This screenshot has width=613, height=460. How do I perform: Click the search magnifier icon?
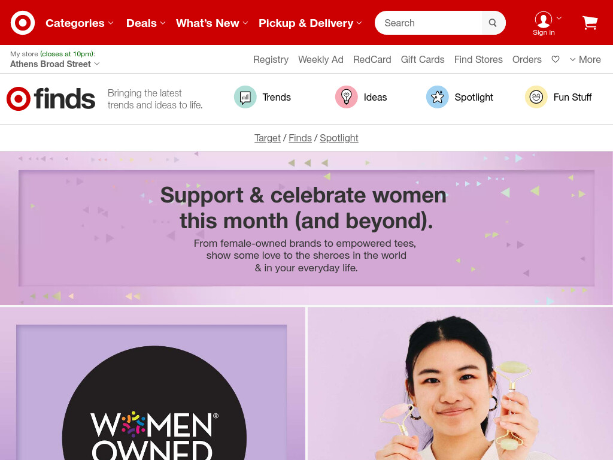click(493, 23)
